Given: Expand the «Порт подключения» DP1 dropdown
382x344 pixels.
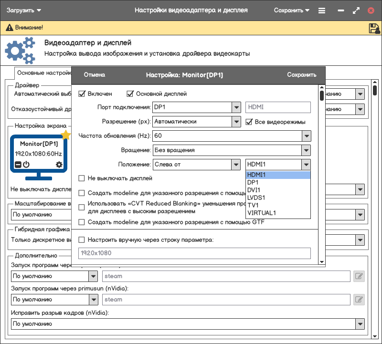Looking at the screenshot, I should point(236,107).
